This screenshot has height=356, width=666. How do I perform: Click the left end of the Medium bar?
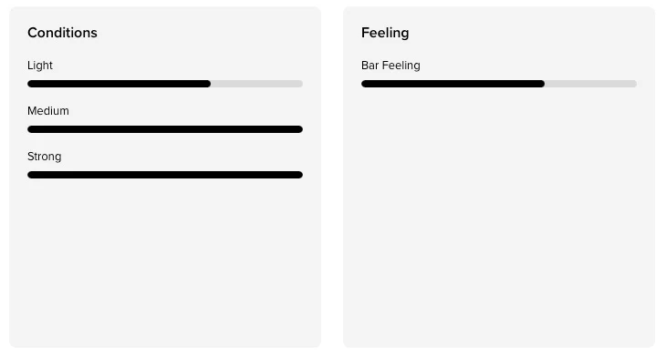pyautogui.click(x=30, y=129)
